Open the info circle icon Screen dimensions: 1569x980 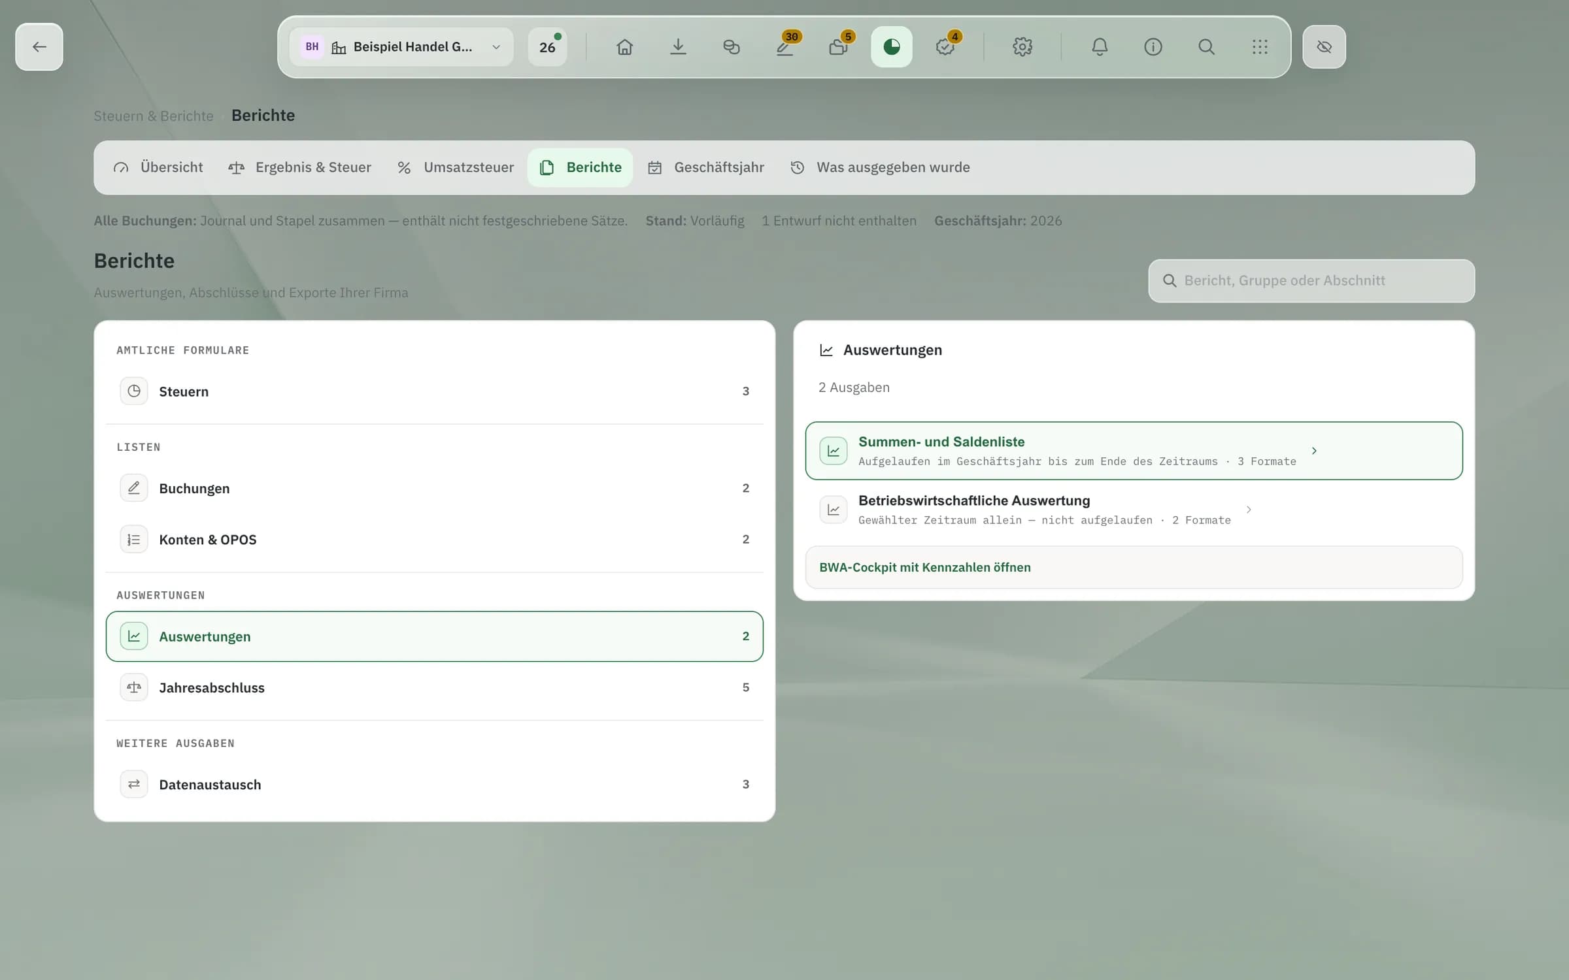1153,47
